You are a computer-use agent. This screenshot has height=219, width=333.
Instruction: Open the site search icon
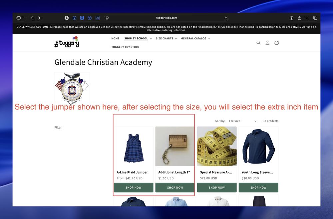pos(258,43)
